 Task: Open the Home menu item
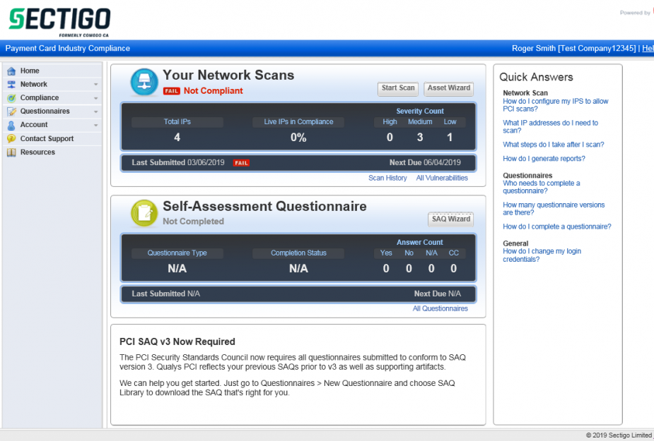pos(52,71)
